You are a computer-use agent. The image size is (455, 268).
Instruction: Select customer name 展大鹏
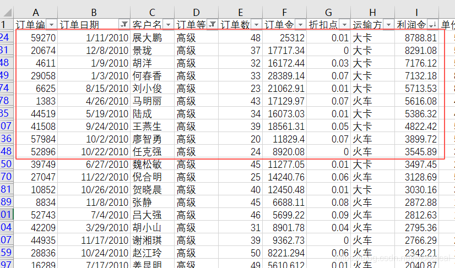point(147,38)
